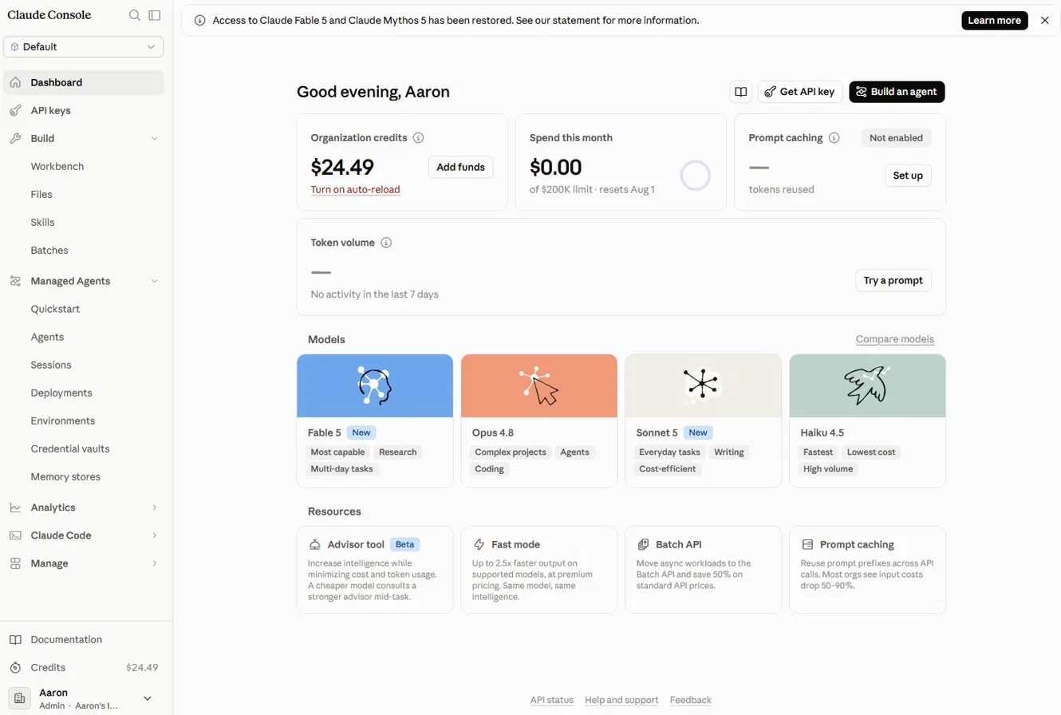Select the Sonnet 5 model card image

pos(704,385)
